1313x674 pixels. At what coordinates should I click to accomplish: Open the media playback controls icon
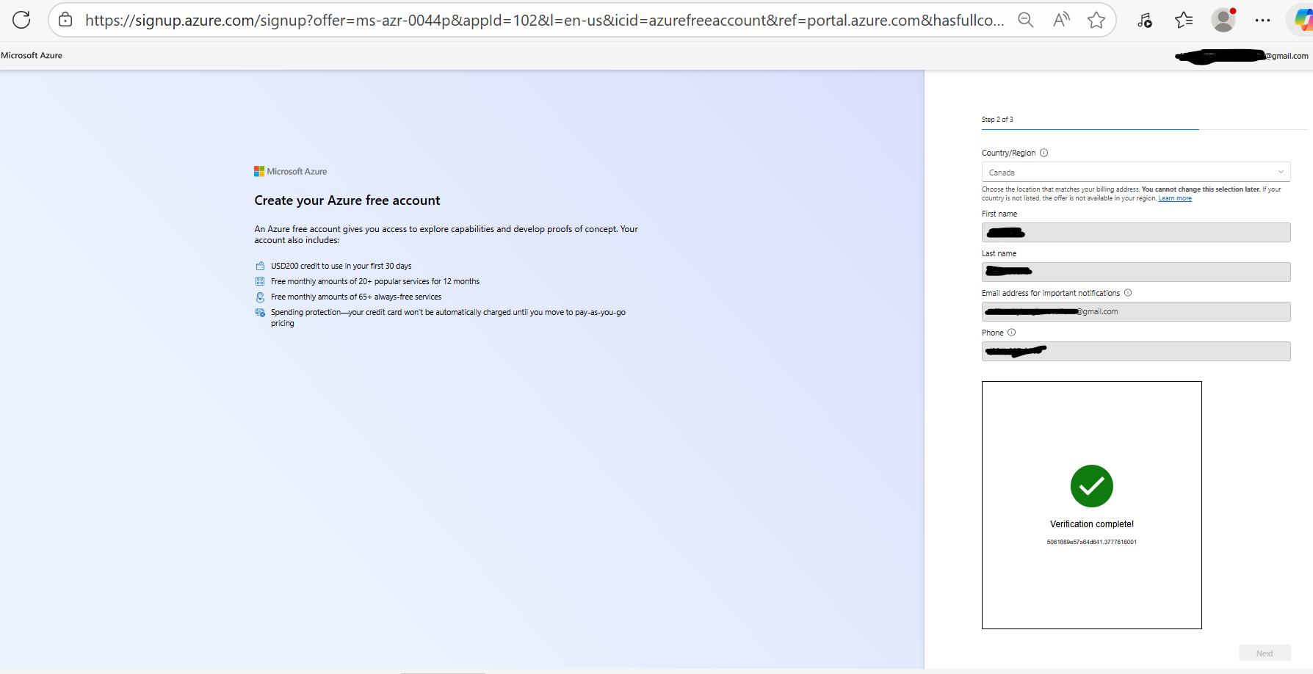tap(1144, 20)
